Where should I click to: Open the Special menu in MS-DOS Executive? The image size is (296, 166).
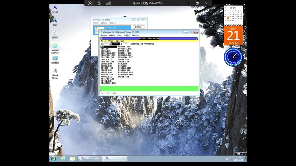(x=120, y=41)
